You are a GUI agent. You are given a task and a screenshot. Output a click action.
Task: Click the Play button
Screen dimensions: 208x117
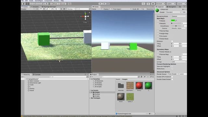(x=100, y=4)
